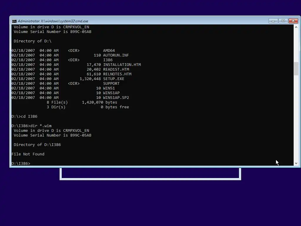Click the INSTALLATION.HTM file name
This screenshot has width=301, height=226.
tap(122, 65)
